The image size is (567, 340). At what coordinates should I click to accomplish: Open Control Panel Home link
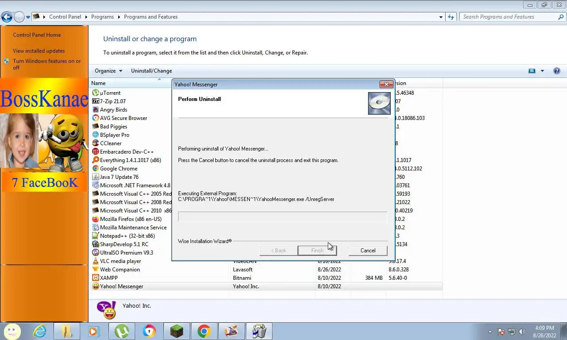[x=37, y=35]
